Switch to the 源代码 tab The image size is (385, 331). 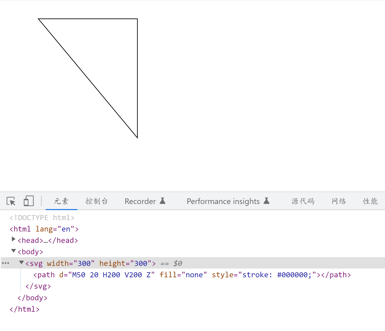[x=303, y=201]
